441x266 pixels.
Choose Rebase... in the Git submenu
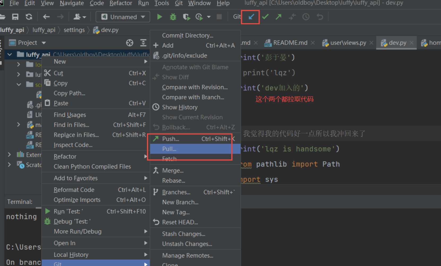coord(195,181)
